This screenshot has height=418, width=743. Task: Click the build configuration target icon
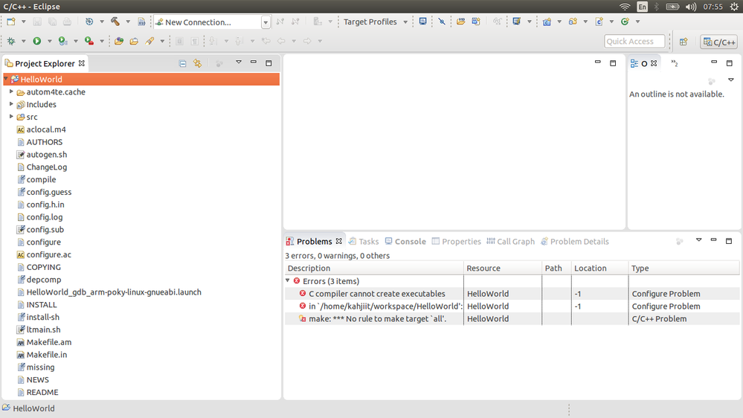[x=89, y=22]
